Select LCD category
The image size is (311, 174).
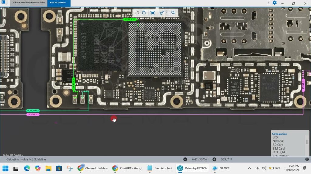pyautogui.click(x=275, y=137)
